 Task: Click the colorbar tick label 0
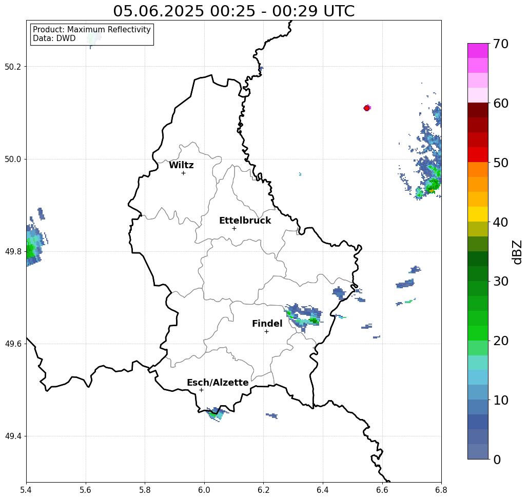497,459
